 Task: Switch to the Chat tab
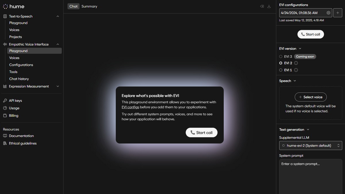[74, 6]
